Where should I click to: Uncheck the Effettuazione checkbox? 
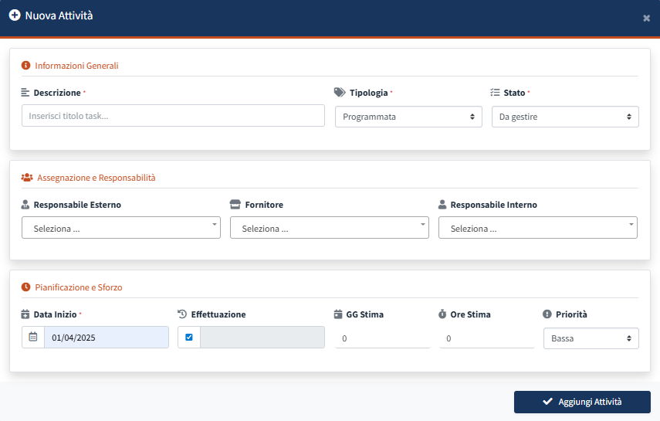(189, 338)
